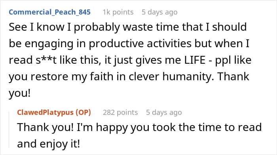Click the (OP) label
Image resolution: width=277 pixels, height=155 pixels.
pos(83,113)
